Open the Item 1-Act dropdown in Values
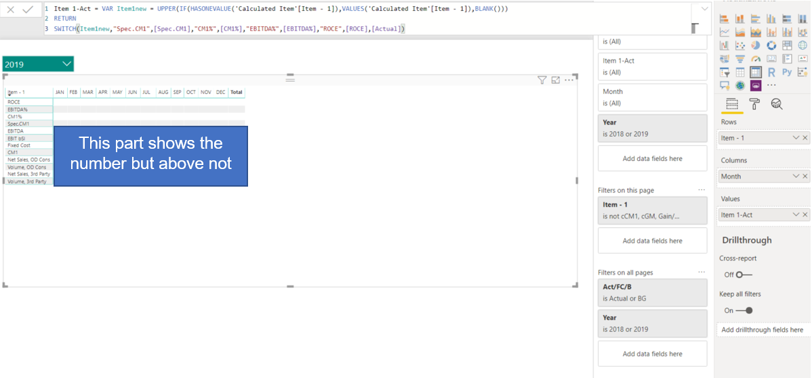The image size is (812, 378). tap(796, 215)
